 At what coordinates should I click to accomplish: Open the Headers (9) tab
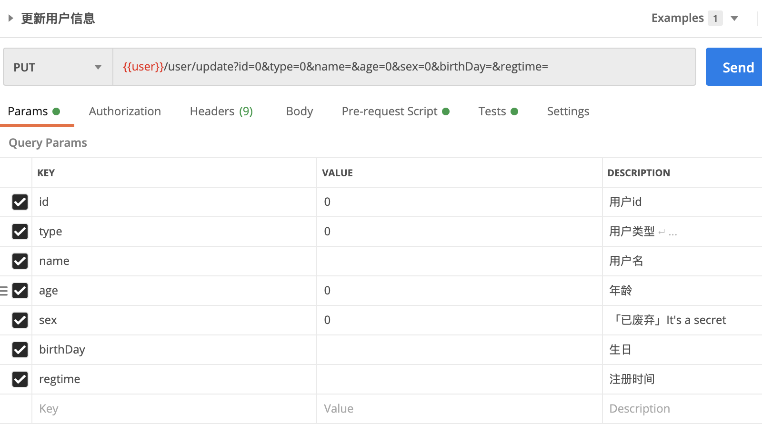point(221,111)
